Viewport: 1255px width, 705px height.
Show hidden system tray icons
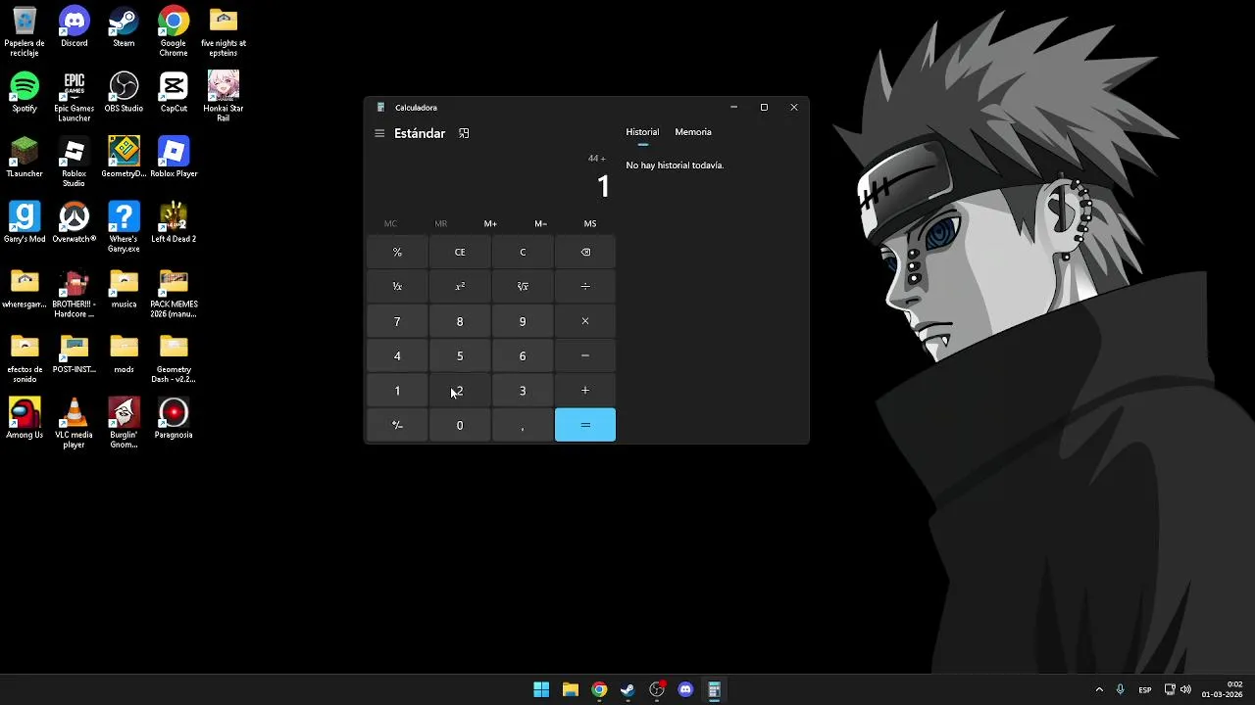[x=1099, y=689]
